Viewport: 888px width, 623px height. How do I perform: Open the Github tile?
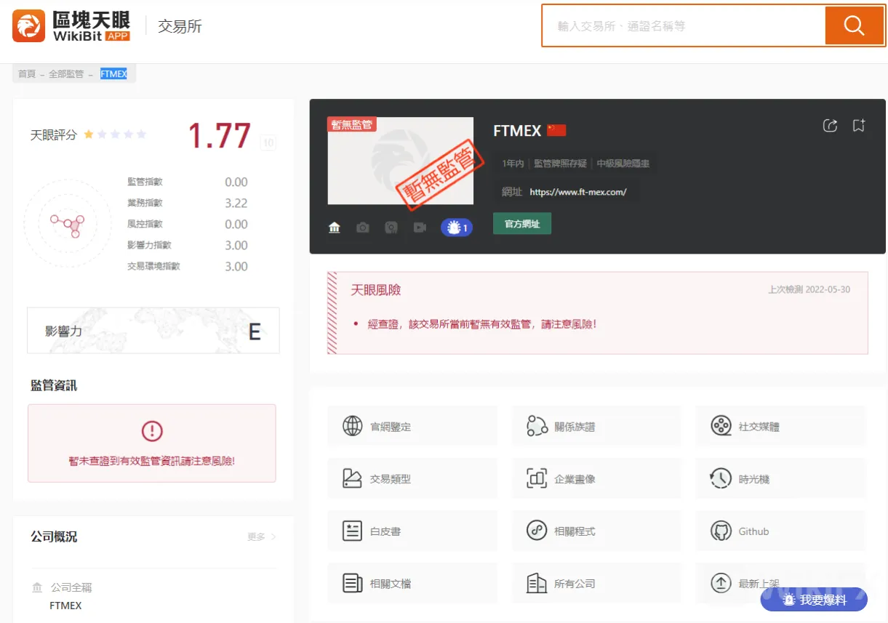tap(780, 531)
